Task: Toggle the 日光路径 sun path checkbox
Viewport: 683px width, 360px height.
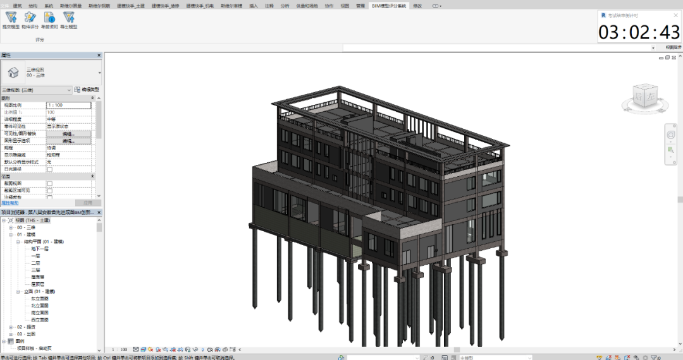Action: pos(50,169)
